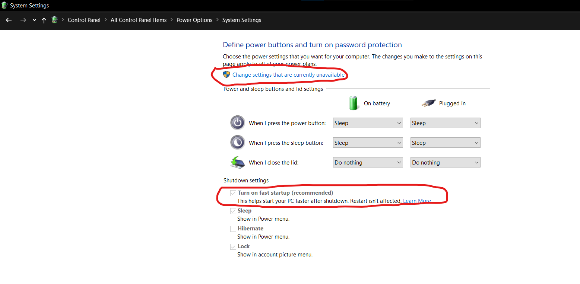Open the recent locations chevron
Viewport: 580px width, 284px height.
[x=34, y=20]
